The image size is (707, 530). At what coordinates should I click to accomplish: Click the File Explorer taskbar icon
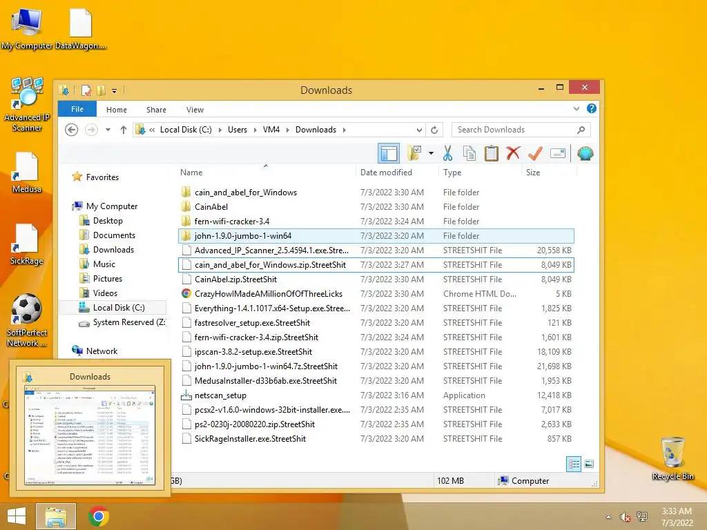point(56,516)
